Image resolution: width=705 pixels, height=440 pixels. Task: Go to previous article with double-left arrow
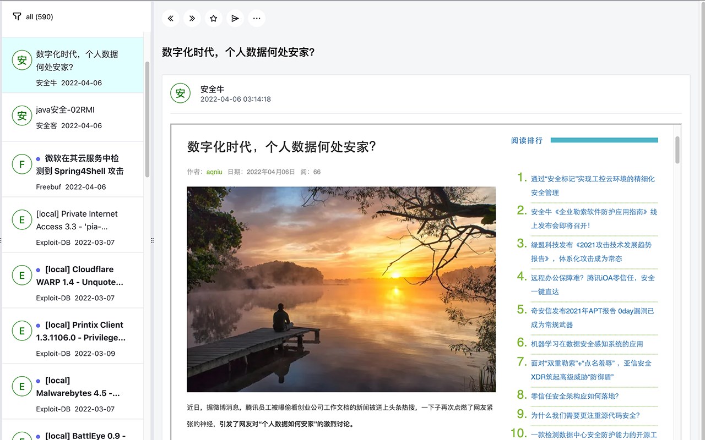(x=171, y=18)
